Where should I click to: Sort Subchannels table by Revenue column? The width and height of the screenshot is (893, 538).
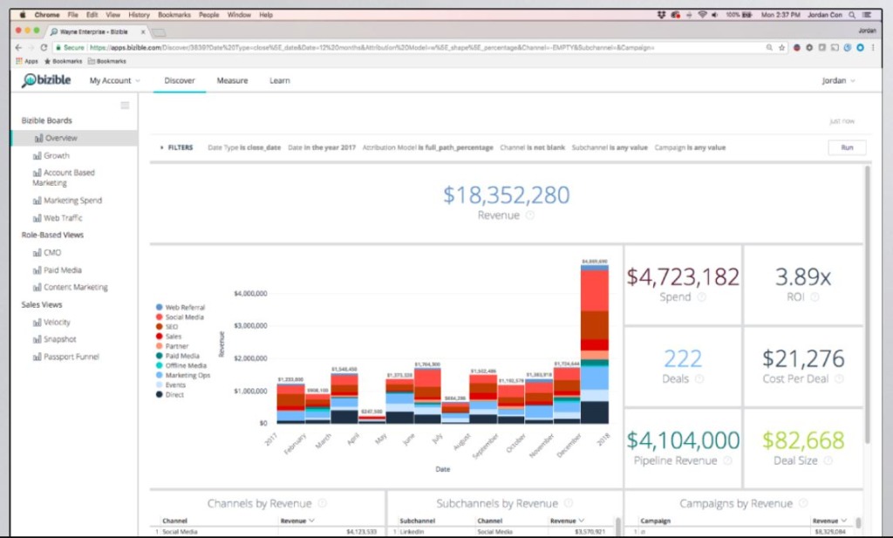click(x=567, y=521)
